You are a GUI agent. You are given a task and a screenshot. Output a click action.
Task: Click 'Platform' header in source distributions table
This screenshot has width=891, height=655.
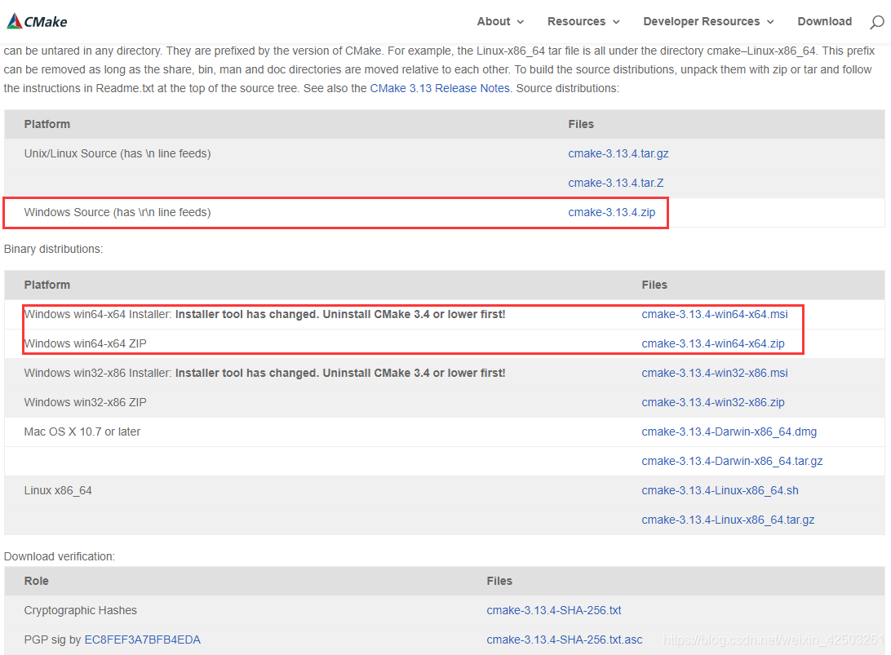[x=47, y=125]
